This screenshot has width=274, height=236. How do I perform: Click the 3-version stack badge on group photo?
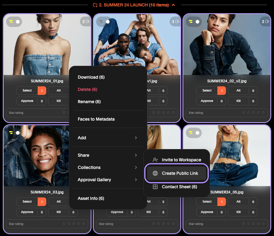pyautogui.click(x=175, y=21)
